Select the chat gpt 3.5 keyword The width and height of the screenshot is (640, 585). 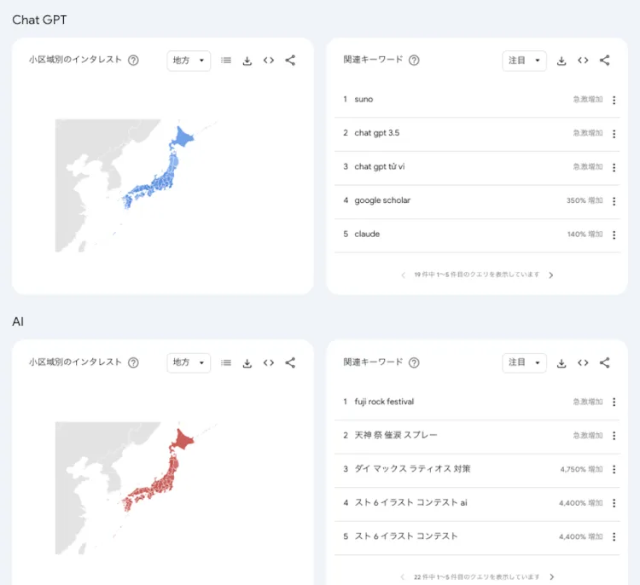(x=376, y=133)
